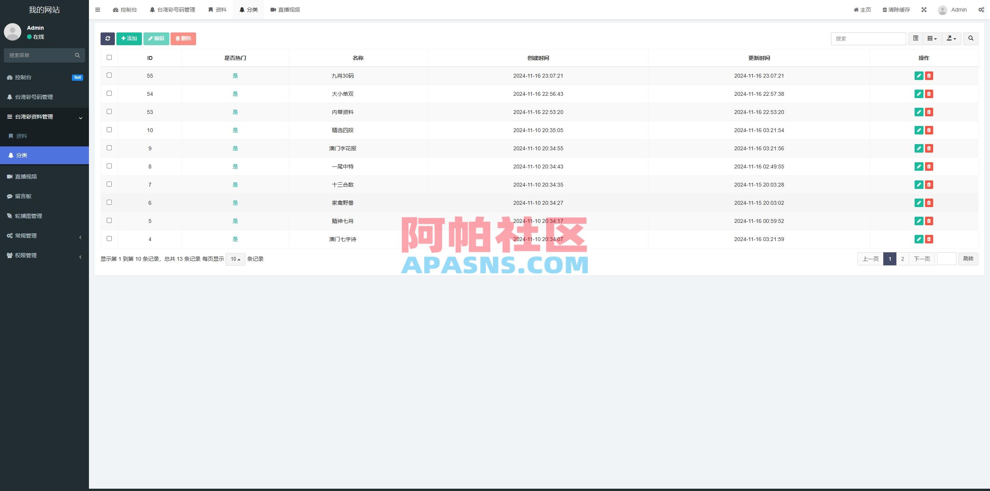Click the refresh icon above the table
Screen dimensions: 990x491
pos(108,39)
